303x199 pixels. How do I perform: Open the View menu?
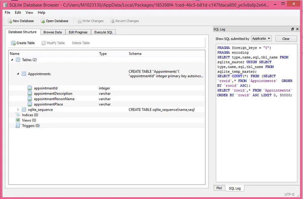point(29,12)
